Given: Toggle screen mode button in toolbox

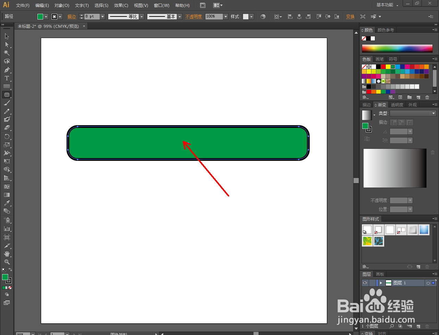Looking at the screenshot, I should point(7,303).
